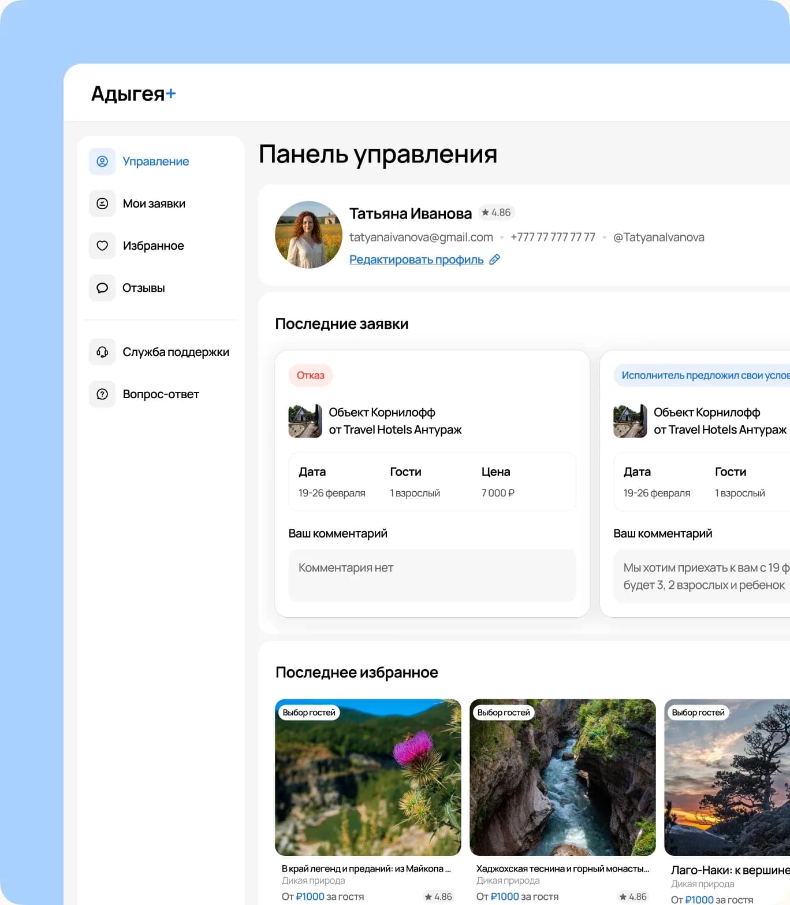
Task: Click the phone number +777 77 777 77 77
Action: coord(553,237)
